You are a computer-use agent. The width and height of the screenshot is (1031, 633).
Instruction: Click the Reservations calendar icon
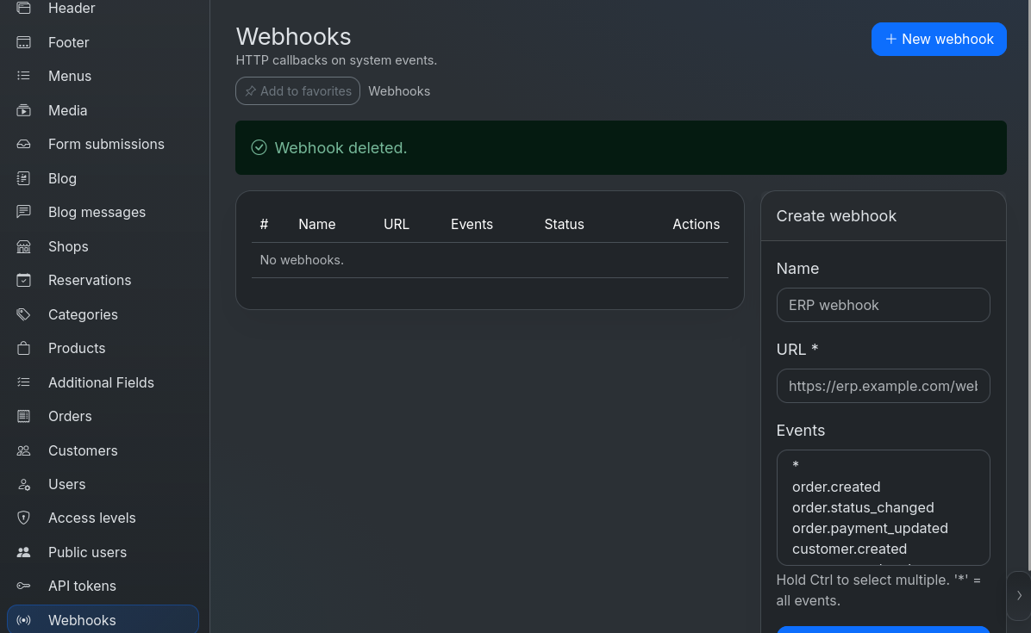(x=23, y=281)
